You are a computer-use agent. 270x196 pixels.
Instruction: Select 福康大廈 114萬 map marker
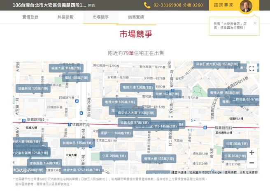click(66, 68)
